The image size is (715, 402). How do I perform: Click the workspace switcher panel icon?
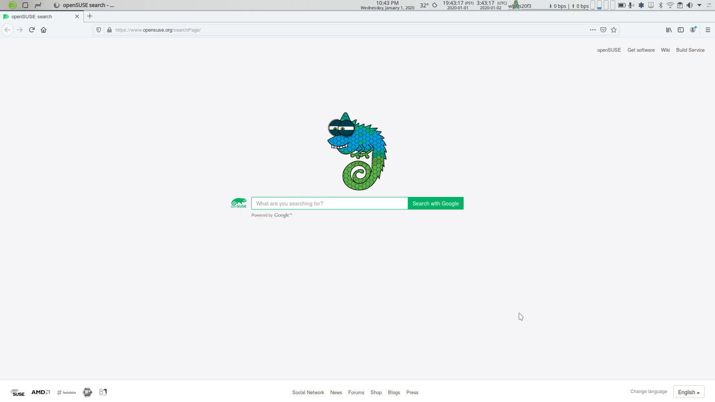point(38,5)
